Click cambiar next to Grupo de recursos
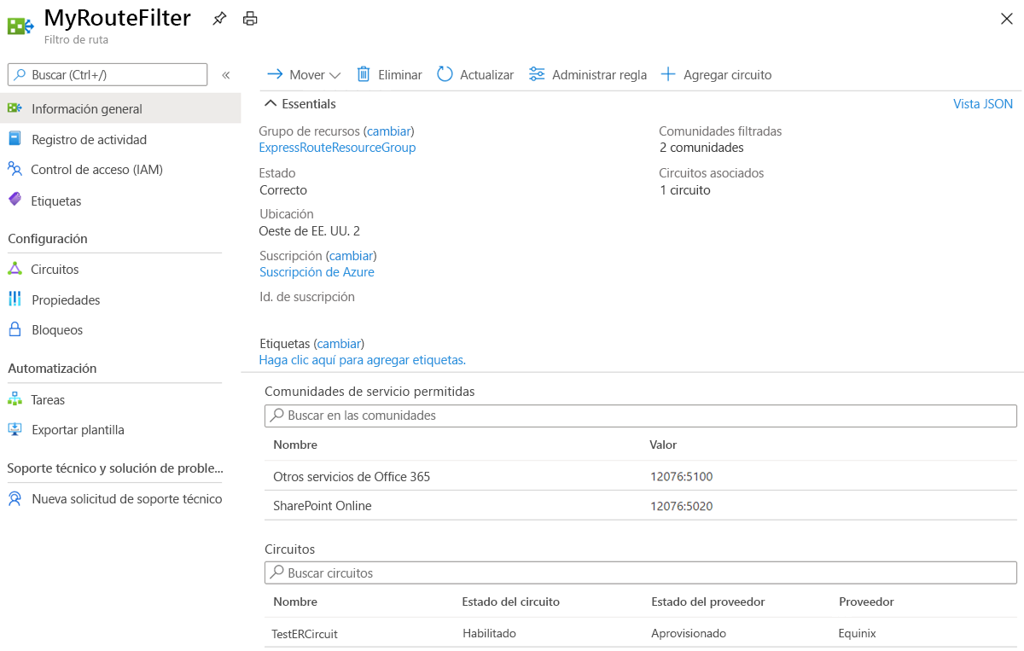 (389, 131)
